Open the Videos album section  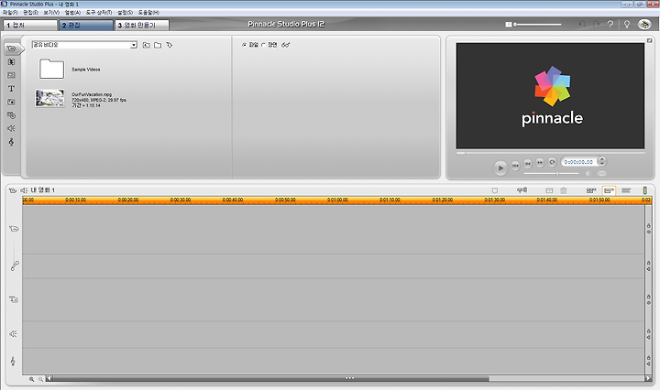pos(12,49)
